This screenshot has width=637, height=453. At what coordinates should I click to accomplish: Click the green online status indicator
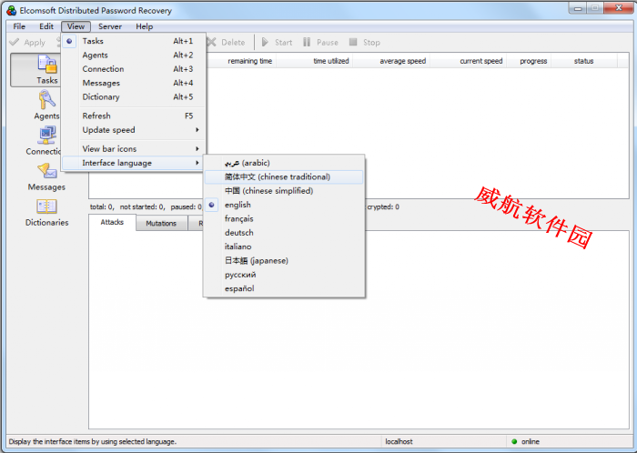coord(514,442)
